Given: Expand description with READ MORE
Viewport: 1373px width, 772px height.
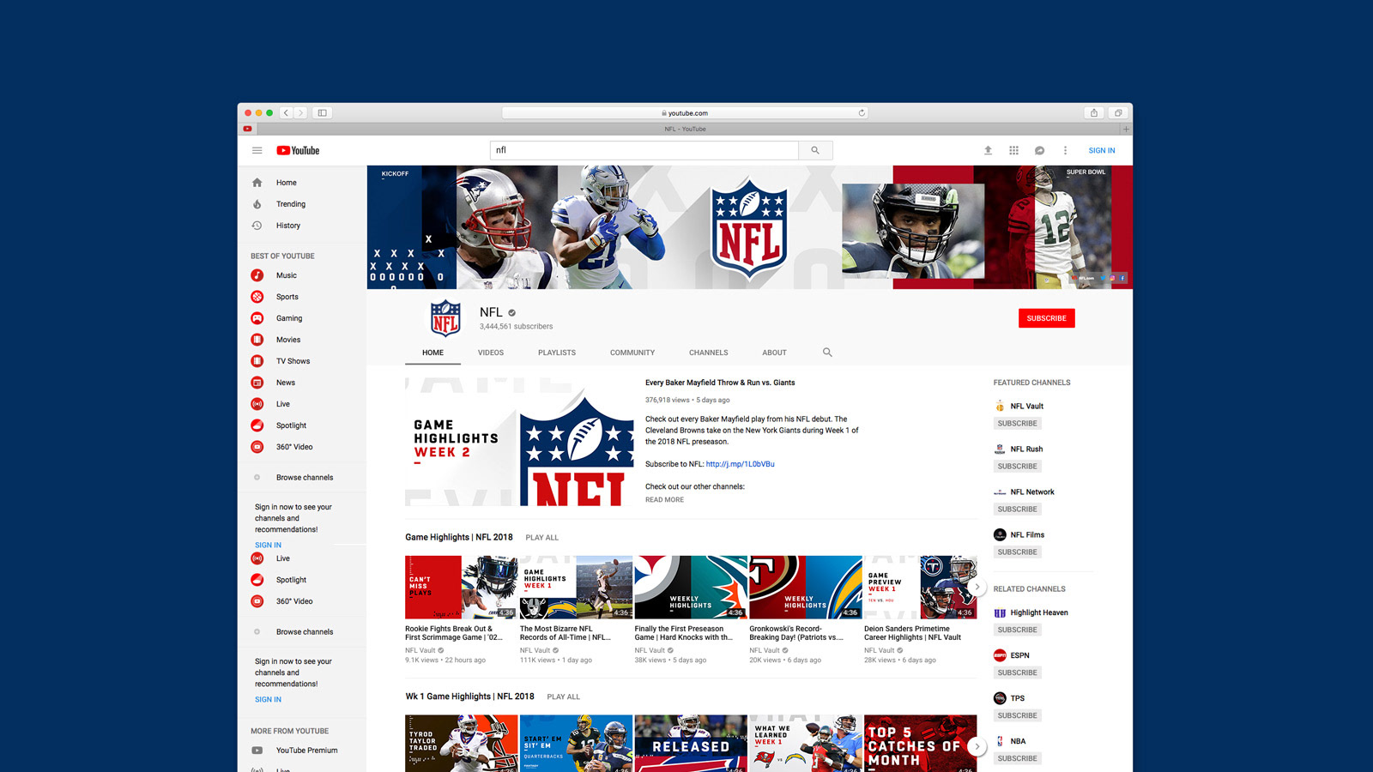Looking at the screenshot, I should [x=664, y=500].
